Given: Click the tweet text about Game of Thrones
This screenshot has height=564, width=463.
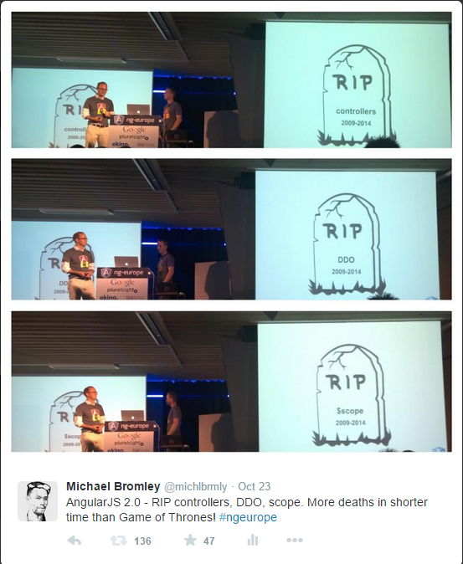Looking at the screenshot, I should (247, 510).
